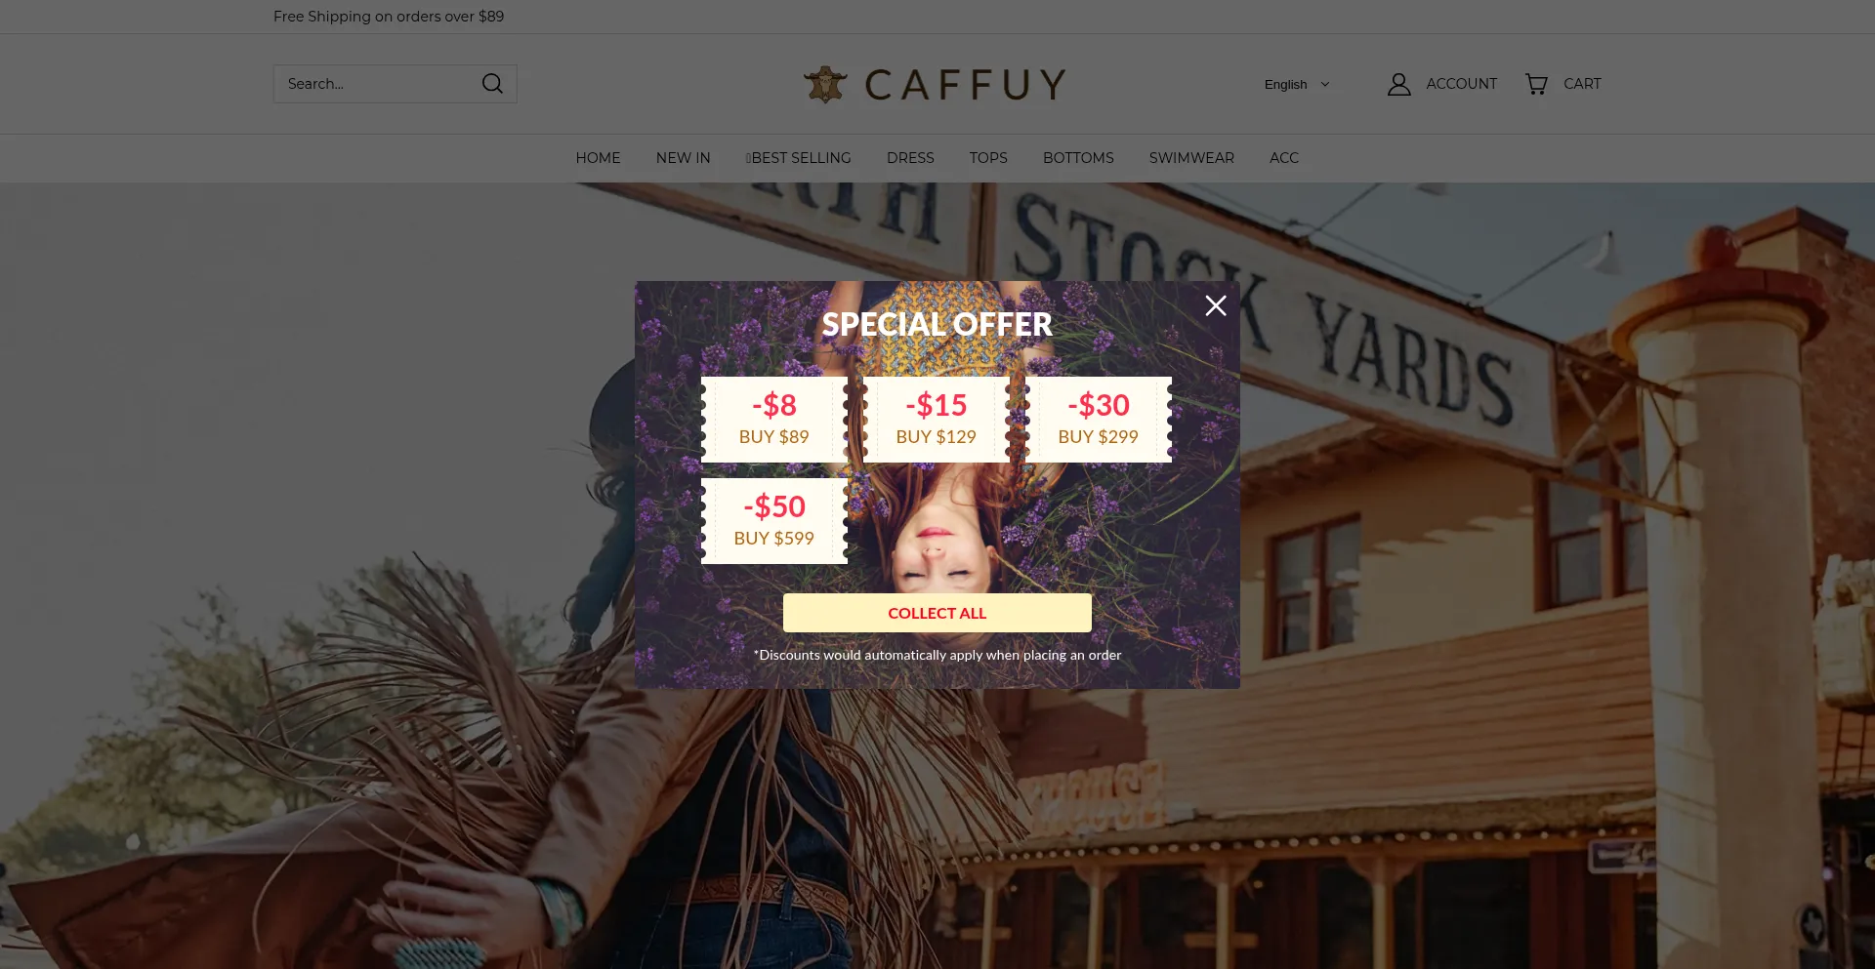This screenshot has height=969, width=1875.
Task: Select the -$8 coupon
Action: pyautogui.click(x=773, y=419)
